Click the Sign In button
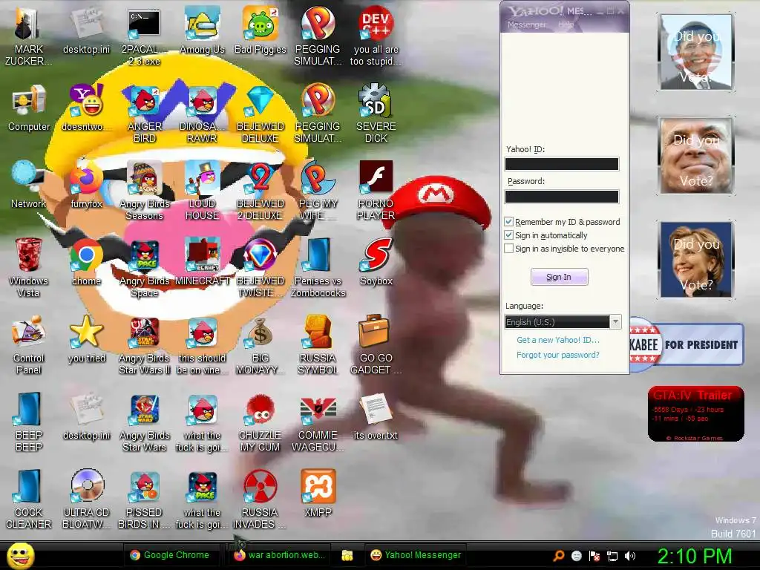The height and width of the screenshot is (570, 760). (x=559, y=277)
